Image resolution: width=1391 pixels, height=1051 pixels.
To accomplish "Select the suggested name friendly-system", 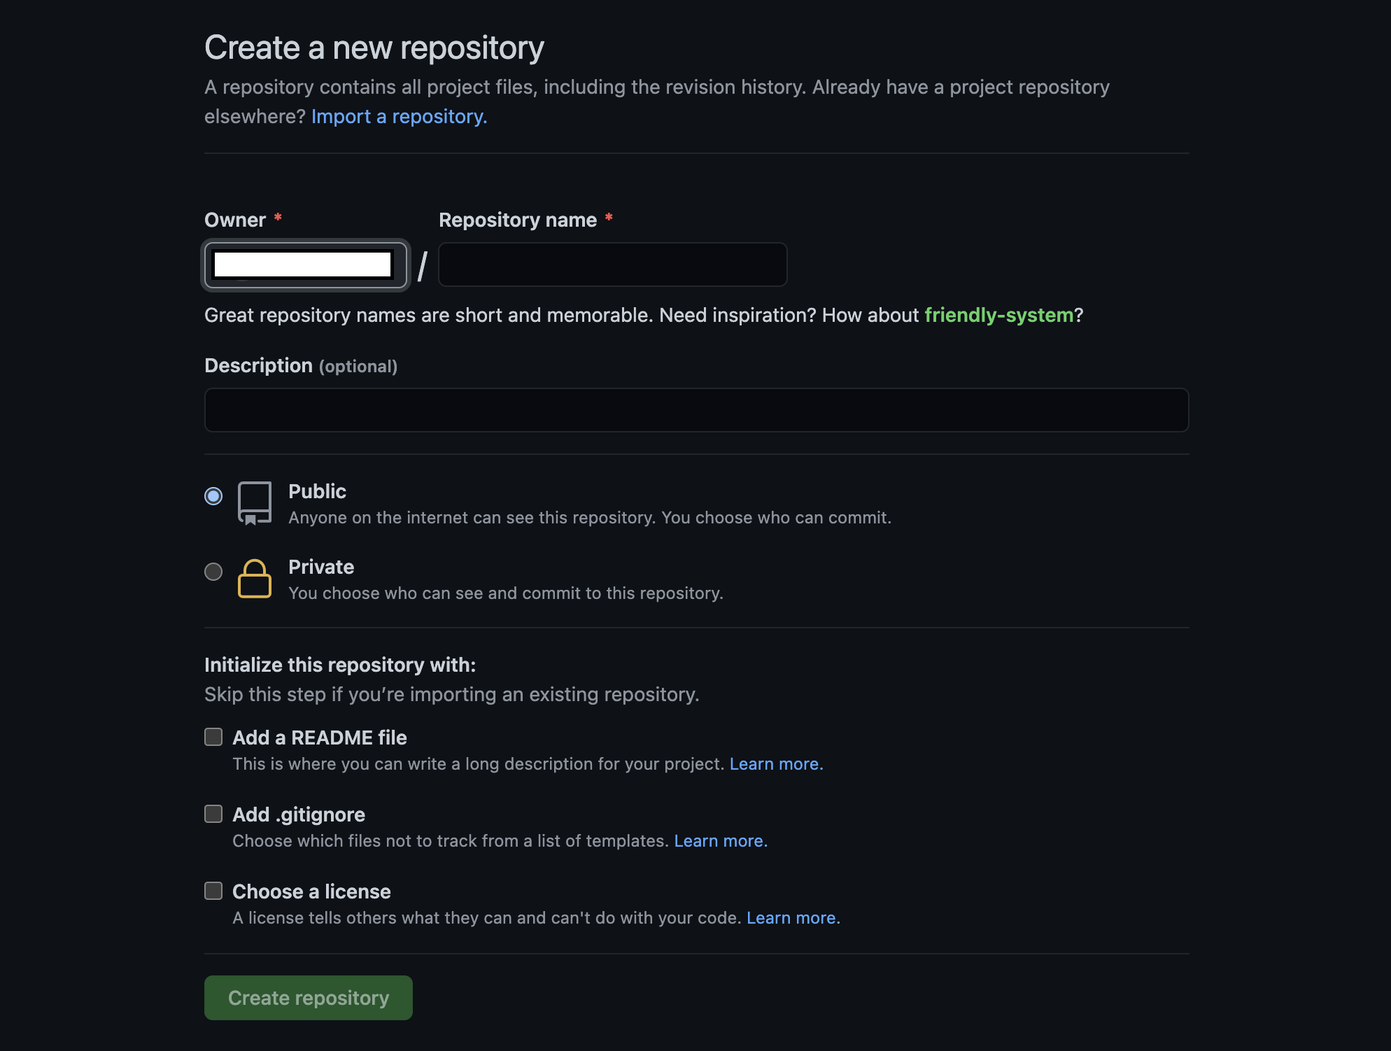I will (999, 315).
